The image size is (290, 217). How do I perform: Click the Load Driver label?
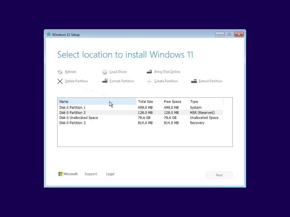[x=118, y=72]
